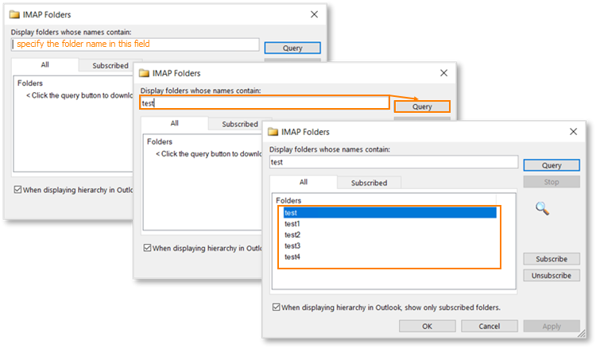Switch to Subscribed tab in front dialog
The height and width of the screenshot is (348, 596).
(369, 183)
